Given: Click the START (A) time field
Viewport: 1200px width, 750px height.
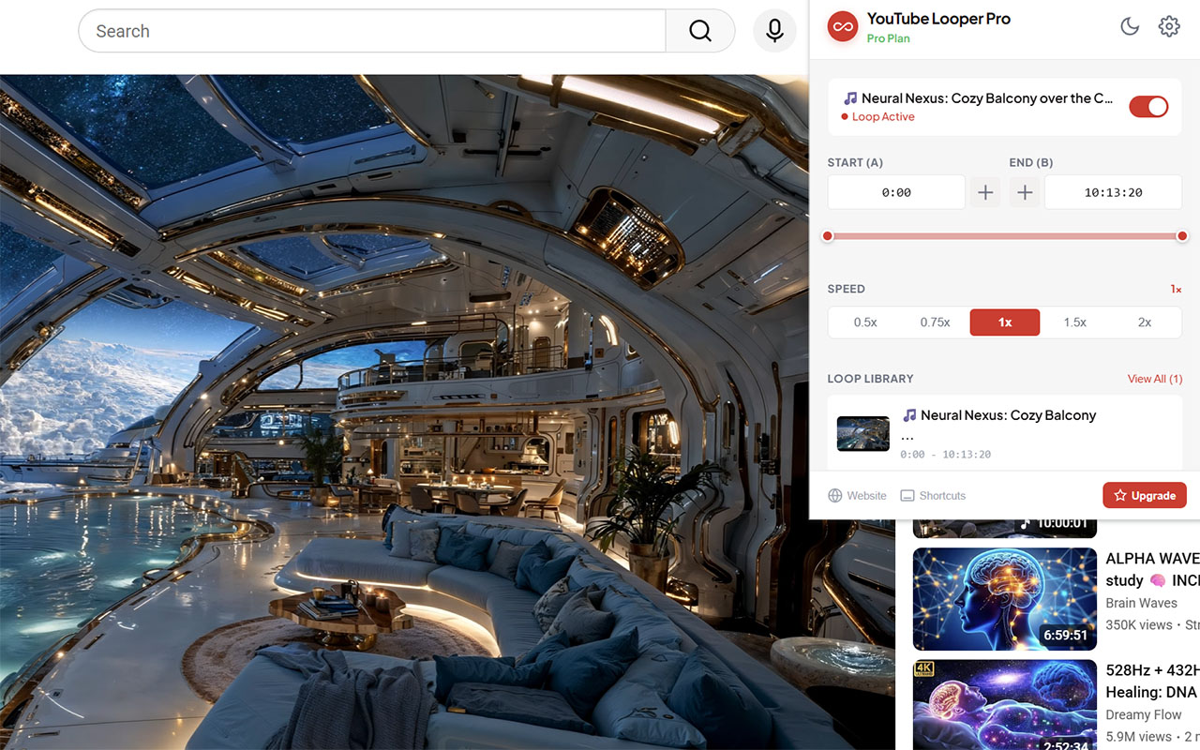Looking at the screenshot, I should click(896, 192).
